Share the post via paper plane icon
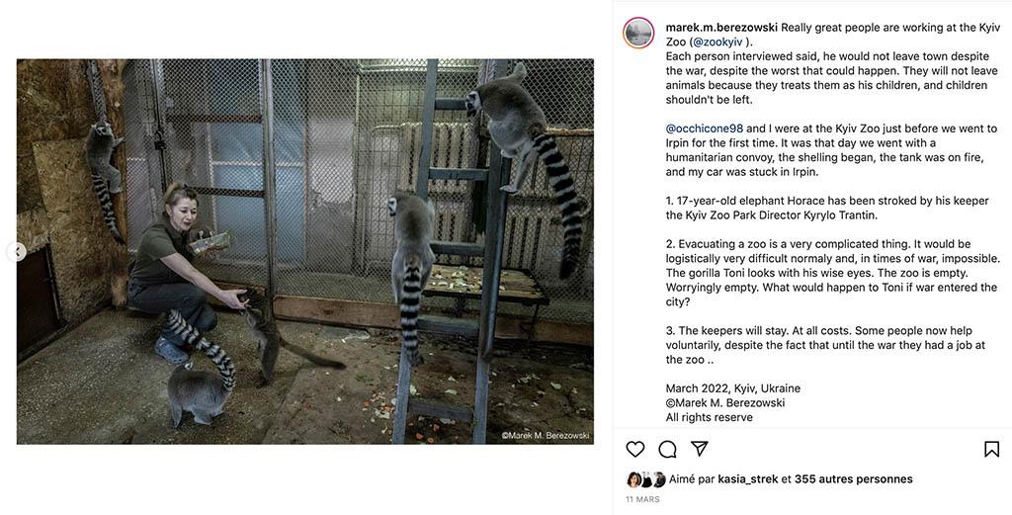This screenshot has height=515, width=1012. (x=700, y=449)
